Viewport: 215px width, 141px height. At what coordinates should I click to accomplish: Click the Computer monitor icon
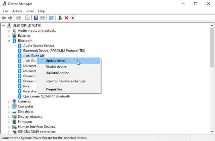pos(14,107)
